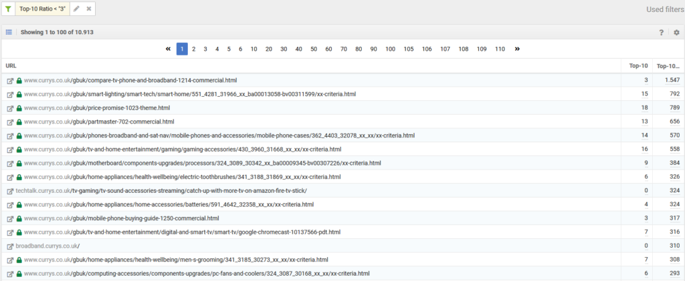Jump to the last page of results
The image size is (685, 281).
pyautogui.click(x=517, y=49)
